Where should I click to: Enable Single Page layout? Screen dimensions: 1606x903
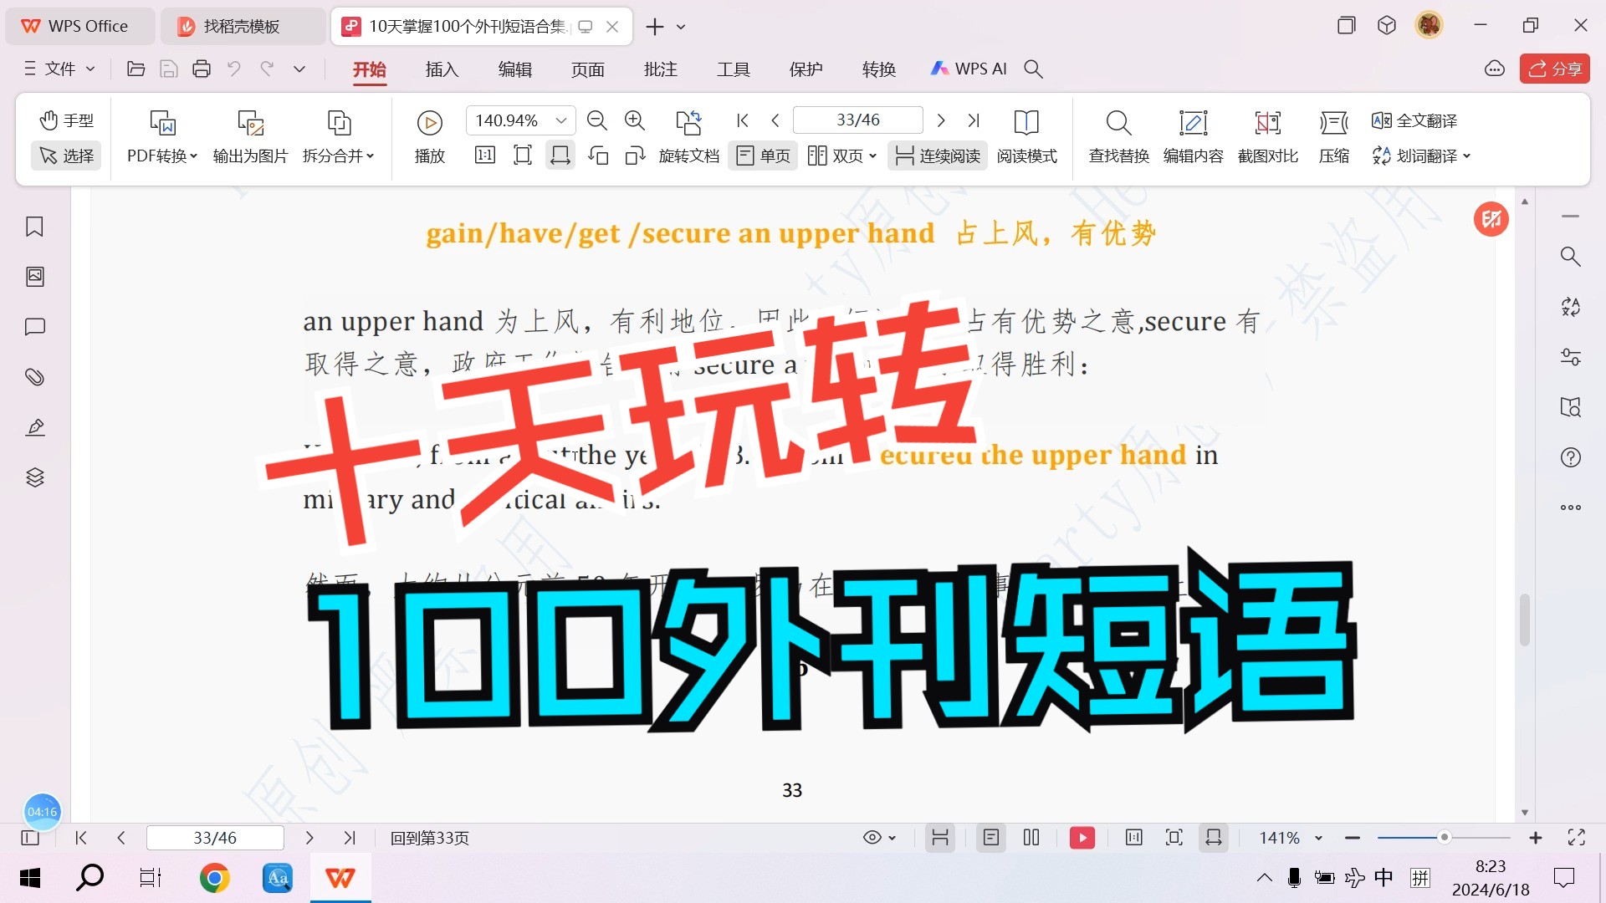(x=763, y=156)
